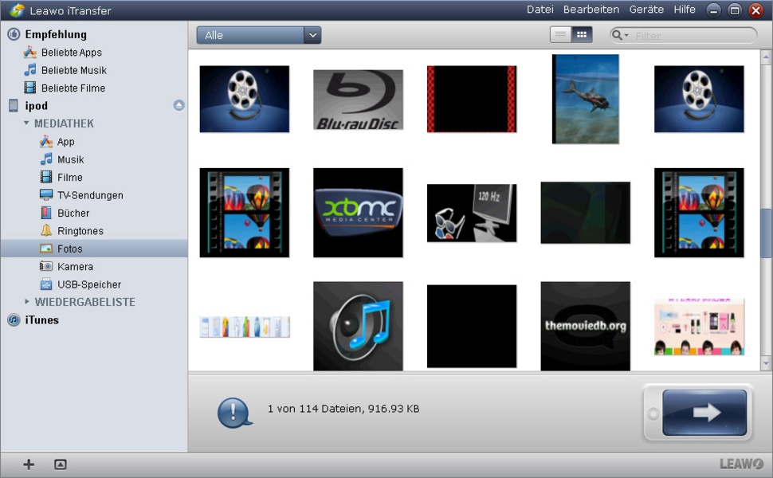The width and height of the screenshot is (773, 478).
Task: Select the Beliebte Musik note icon
Action: tap(30, 70)
